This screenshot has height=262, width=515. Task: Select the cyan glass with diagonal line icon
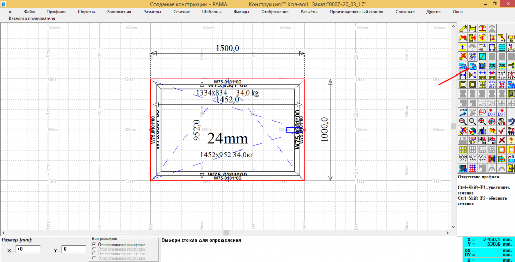(x=482, y=57)
